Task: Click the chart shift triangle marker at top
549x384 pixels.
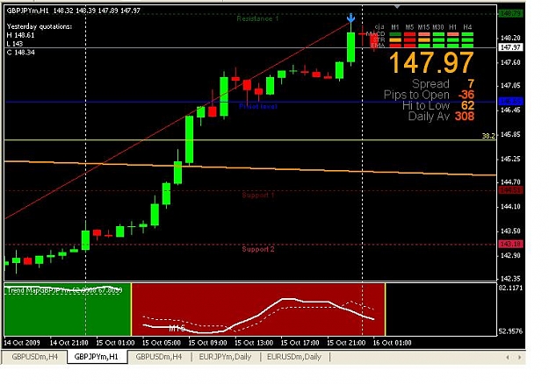Action: (397, 7)
